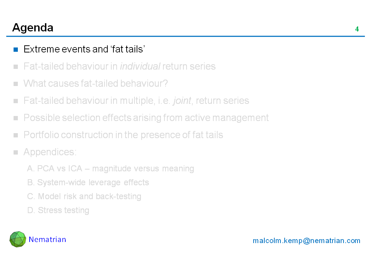Select 'Extreme events and fat tails' agenda item
Screen dimensions: 371x257
click(x=84, y=49)
